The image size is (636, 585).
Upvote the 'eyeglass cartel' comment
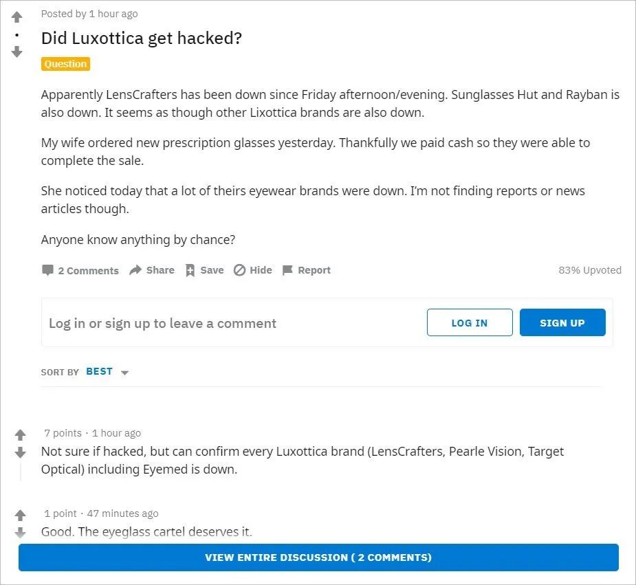point(20,515)
